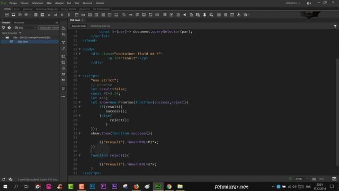Click the code editor vertical scrollbar
Image resolution: width=339 pixels, height=191 pixels.
(x=337, y=112)
